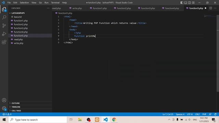Open the Run and Debug view

click(x=4, y=34)
